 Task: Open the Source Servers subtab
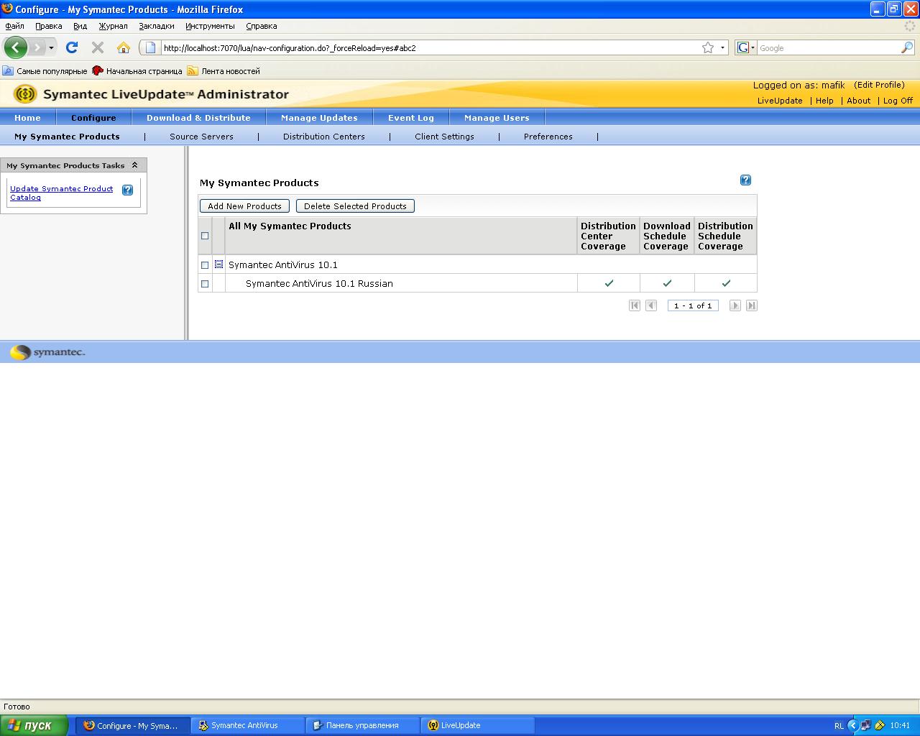[201, 137]
